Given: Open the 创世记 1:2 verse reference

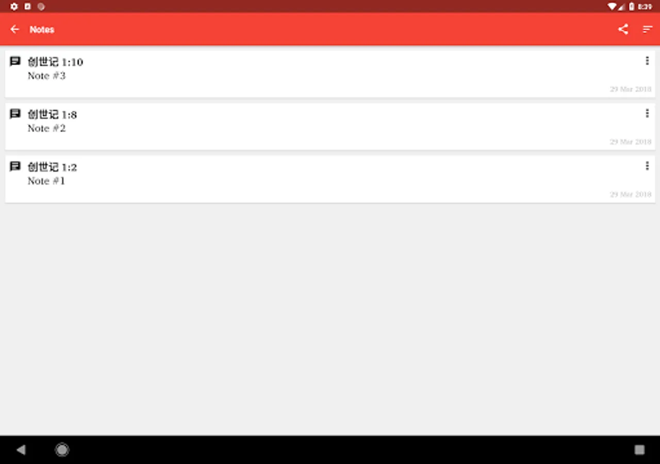Looking at the screenshot, I should coord(52,167).
